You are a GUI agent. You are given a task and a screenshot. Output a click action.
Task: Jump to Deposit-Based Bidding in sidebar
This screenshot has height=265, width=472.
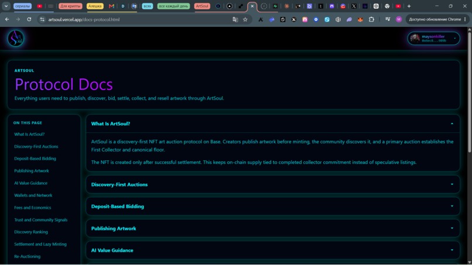(x=35, y=159)
